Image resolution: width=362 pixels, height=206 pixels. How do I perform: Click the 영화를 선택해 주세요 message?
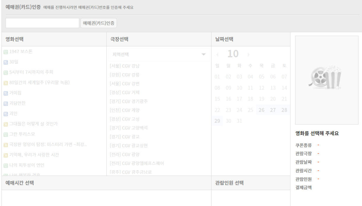coord(317,133)
